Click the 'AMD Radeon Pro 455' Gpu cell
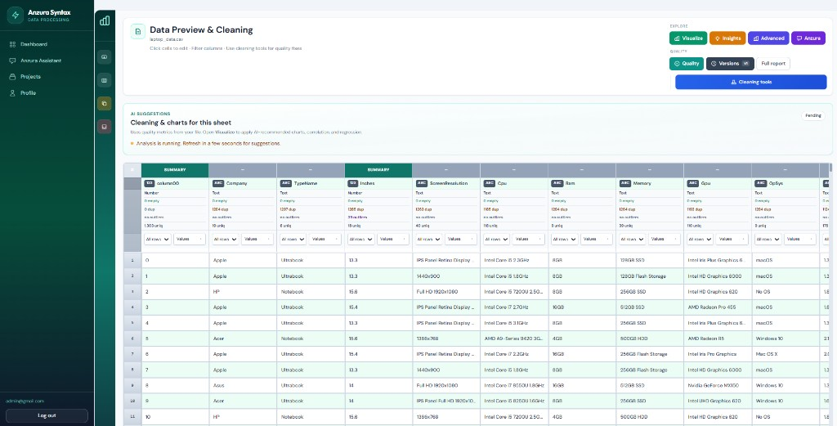 pos(718,307)
